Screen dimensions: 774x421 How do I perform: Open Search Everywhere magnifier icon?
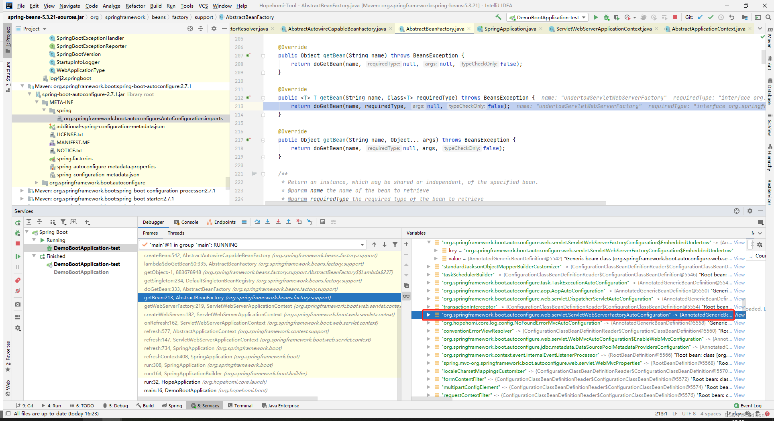pos(768,17)
